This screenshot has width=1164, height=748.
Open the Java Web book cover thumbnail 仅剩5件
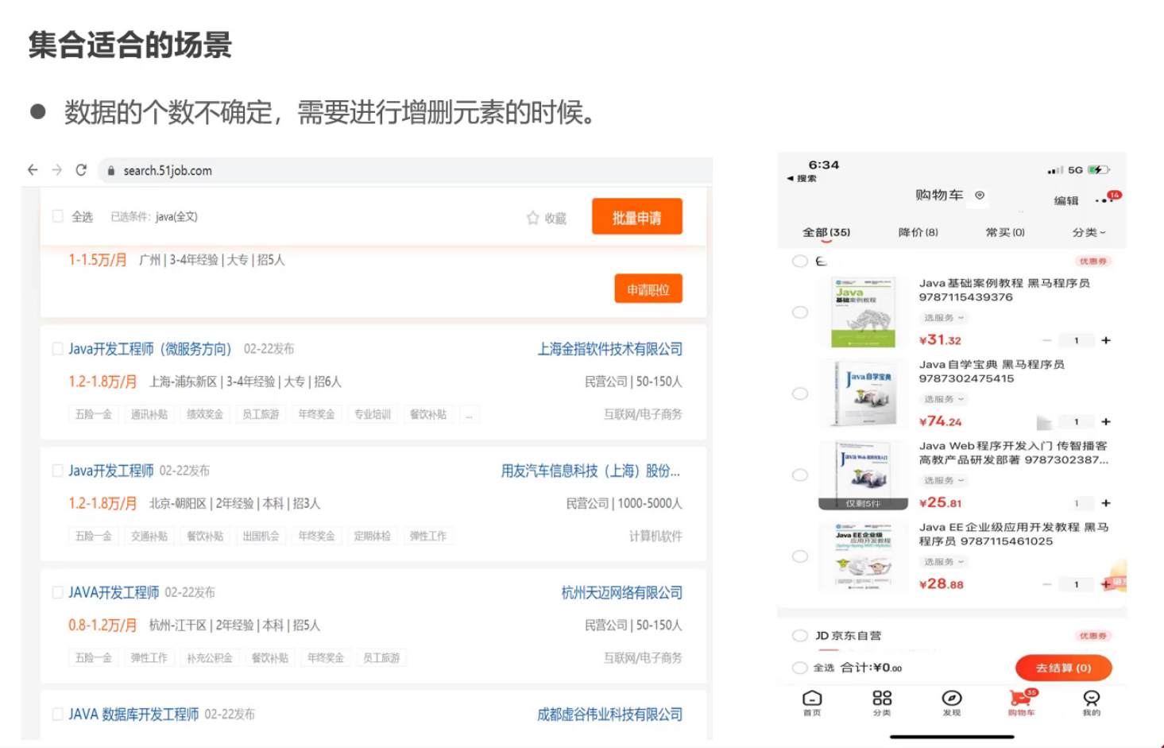click(863, 475)
